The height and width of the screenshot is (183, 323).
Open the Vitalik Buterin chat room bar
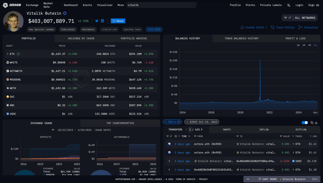[282, 179]
